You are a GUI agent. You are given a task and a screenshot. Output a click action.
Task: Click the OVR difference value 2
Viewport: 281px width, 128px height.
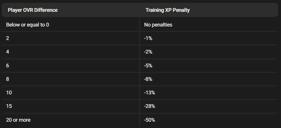(7, 38)
